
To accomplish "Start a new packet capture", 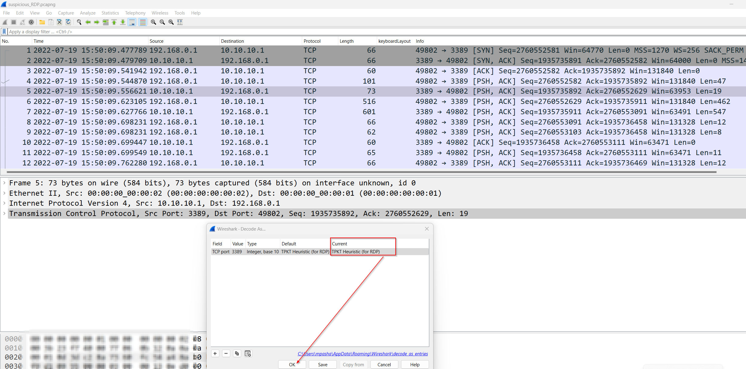I will [x=5, y=22].
